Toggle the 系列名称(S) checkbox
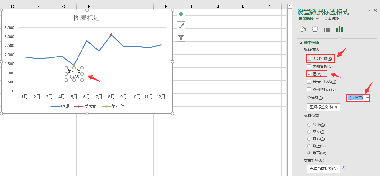The image size is (380, 176). point(309,58)
